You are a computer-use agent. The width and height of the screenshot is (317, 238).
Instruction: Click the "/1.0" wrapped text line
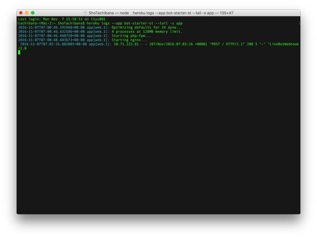tap(22, 48)
